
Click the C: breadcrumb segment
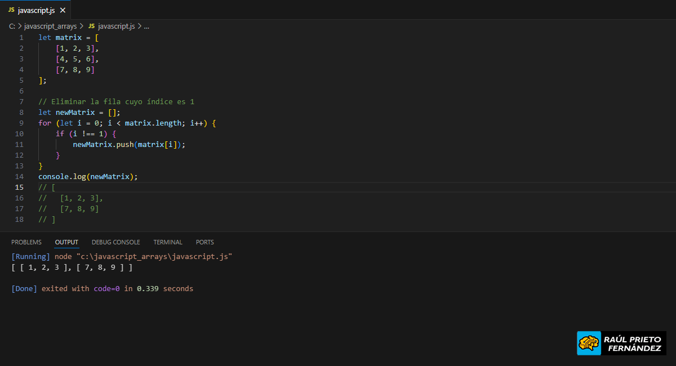(x=12, y=26)
